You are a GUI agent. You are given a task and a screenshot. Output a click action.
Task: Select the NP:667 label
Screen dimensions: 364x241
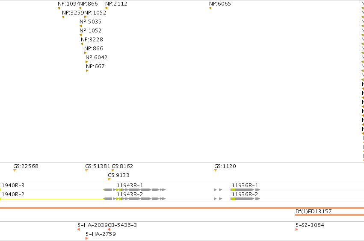click(x=95, y=67)
